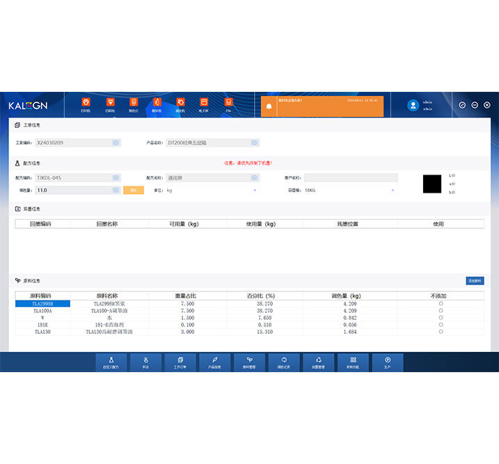499x464 pixels.
Task: Click the 工单编码 X24030209 input field
Action: click(78, 143)
